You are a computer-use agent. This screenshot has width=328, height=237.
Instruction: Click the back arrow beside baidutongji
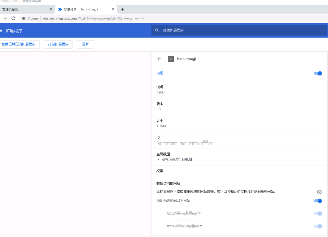click(x=159, y=59)
